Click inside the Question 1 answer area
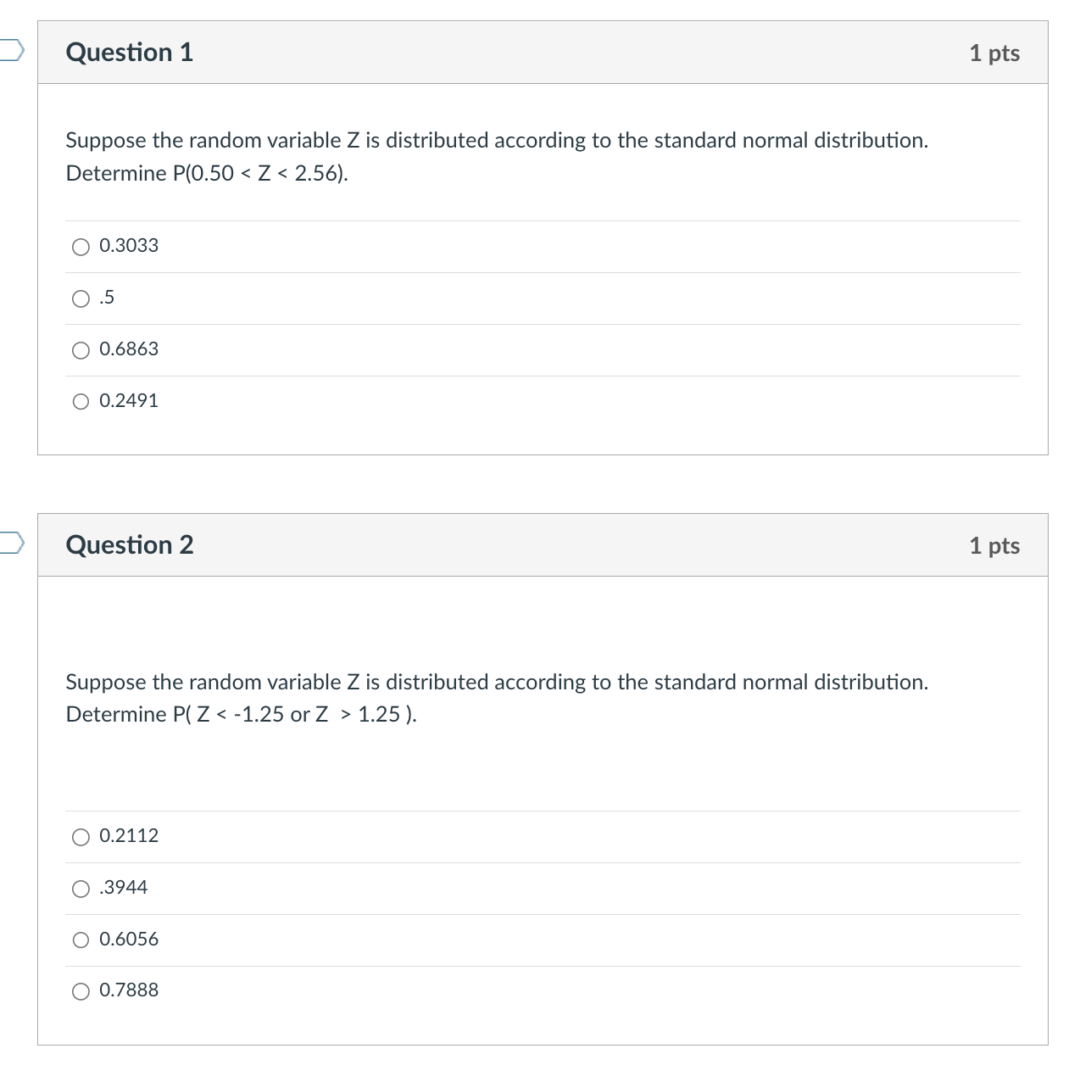The width and height of the screenshot is (1080, 1082). (543, 322)
